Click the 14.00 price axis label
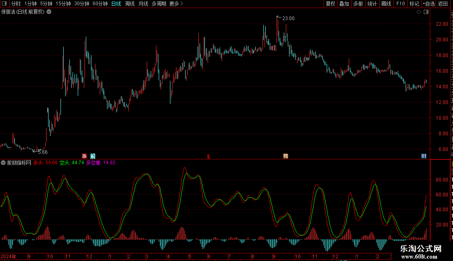The height and width of the screenshot is (261, 453). pyautogui.click(x=442, y=86)
